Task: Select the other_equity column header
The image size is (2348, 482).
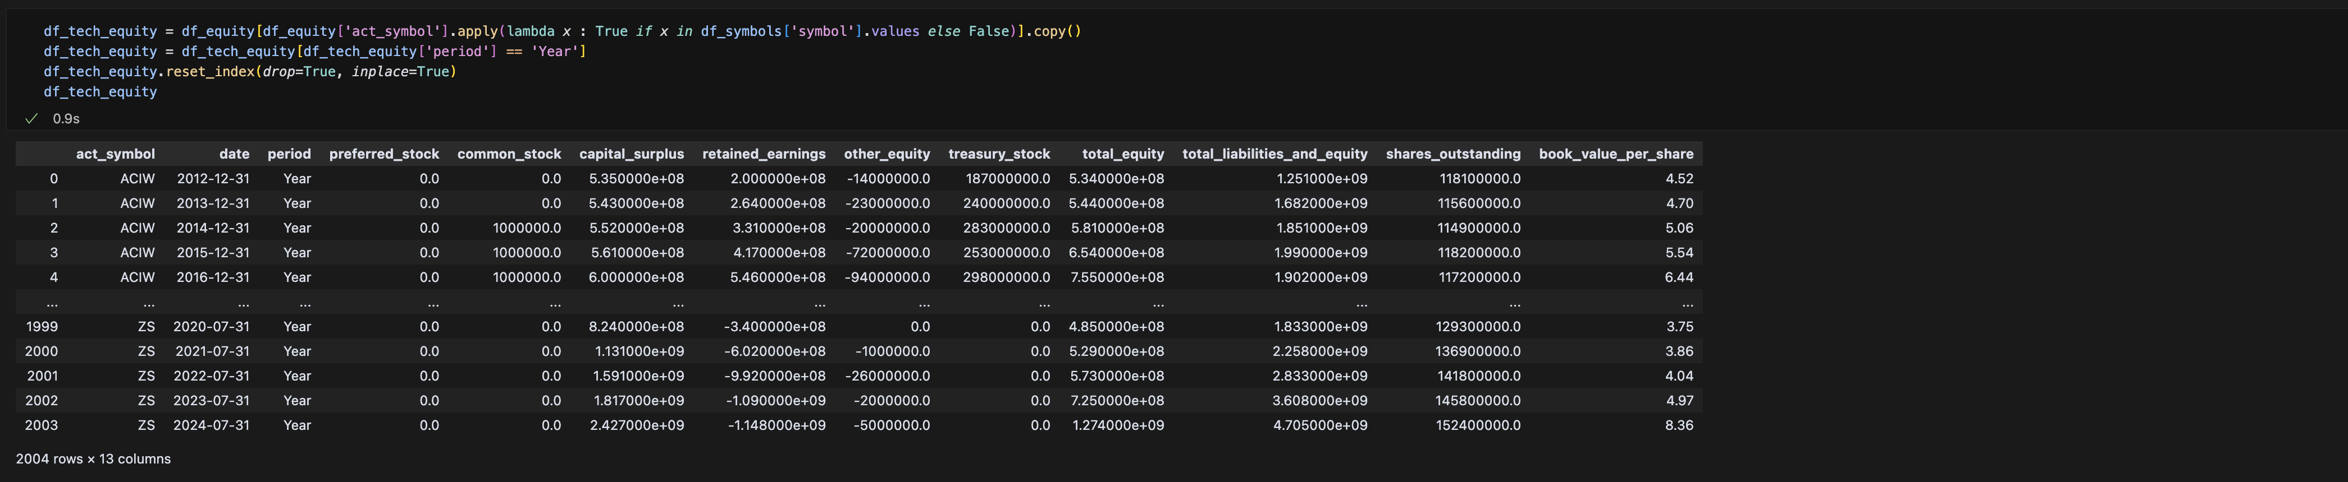Action: [x=887, y=154]
